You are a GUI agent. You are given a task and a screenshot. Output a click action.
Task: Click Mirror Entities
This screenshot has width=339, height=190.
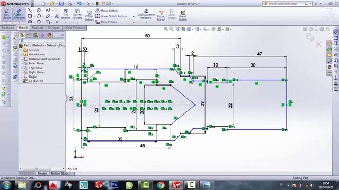click(106, 11)
